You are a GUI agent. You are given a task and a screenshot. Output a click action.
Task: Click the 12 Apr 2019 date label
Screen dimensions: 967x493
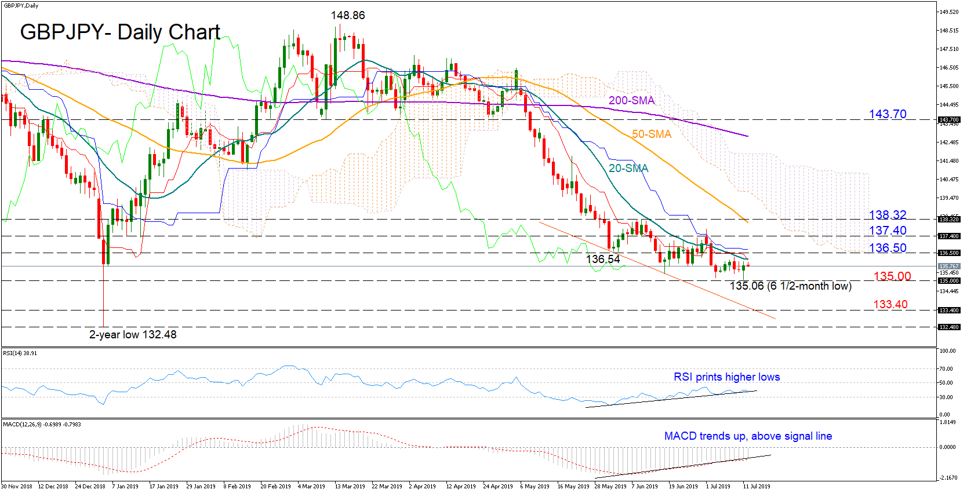(461, 486)
